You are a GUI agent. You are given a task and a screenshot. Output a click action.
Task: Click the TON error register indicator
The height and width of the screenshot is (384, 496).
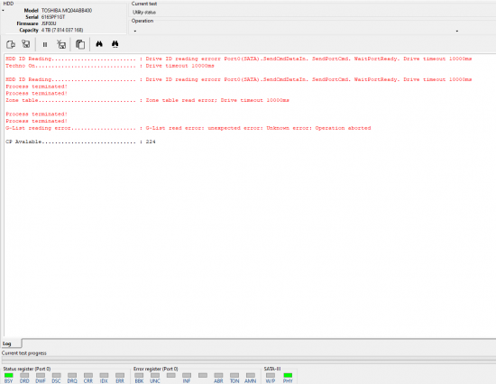(234, 376)
